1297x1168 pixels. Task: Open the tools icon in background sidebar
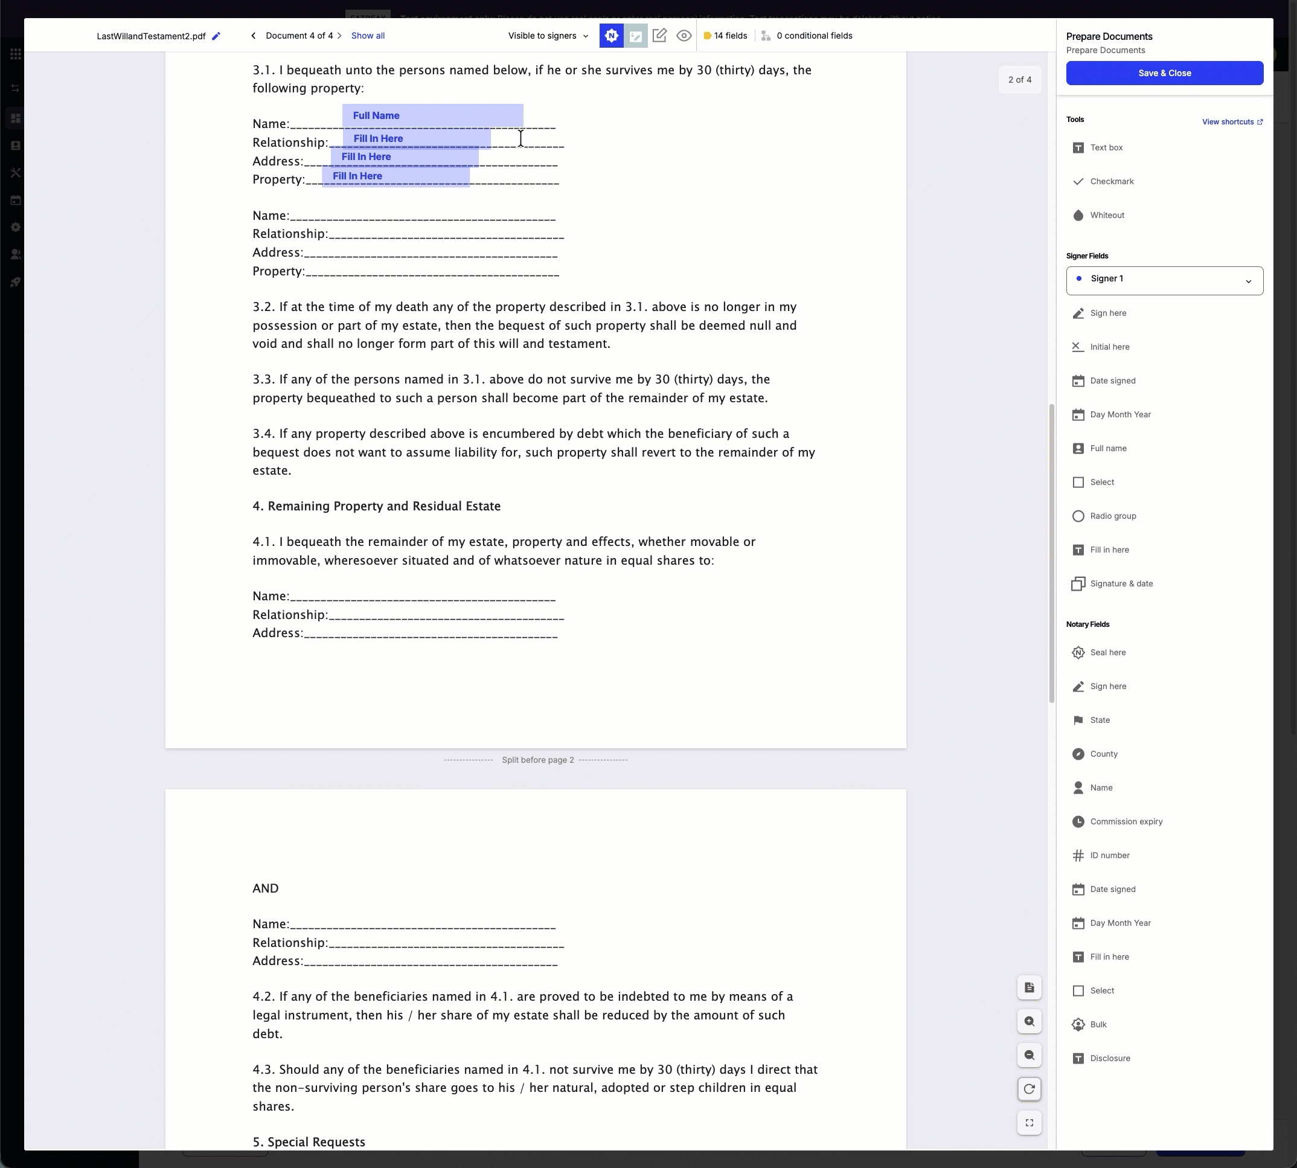tap(16, 173)
